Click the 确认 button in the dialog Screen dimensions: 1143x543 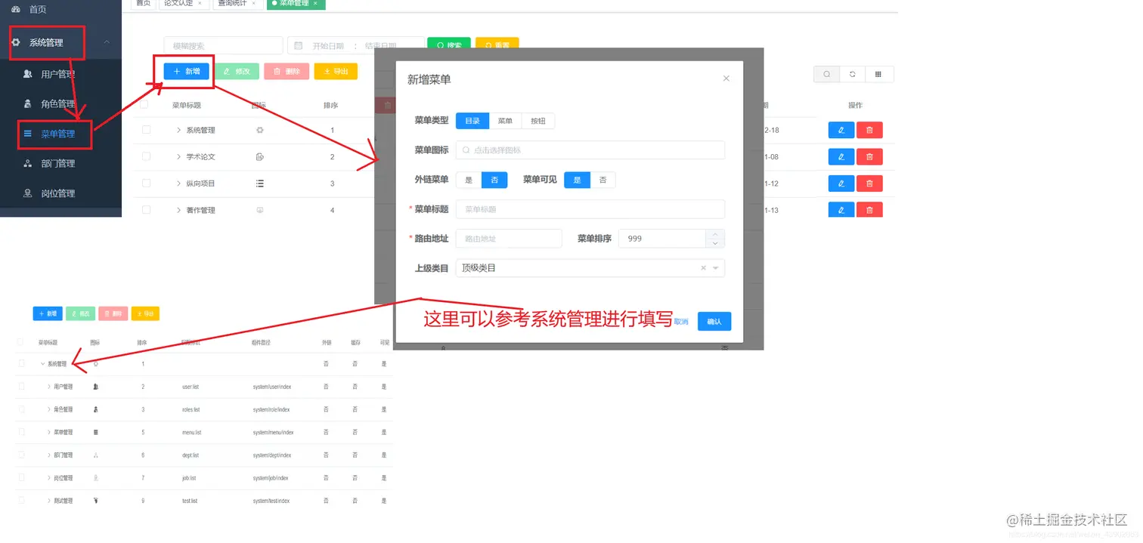(x=714, y=321)
